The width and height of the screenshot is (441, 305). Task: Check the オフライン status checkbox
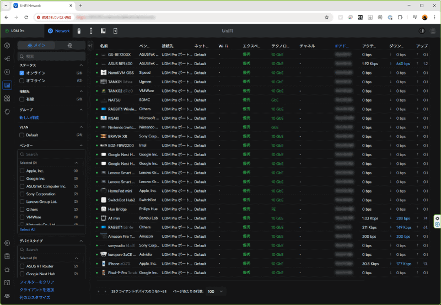[x=21, y=81]
